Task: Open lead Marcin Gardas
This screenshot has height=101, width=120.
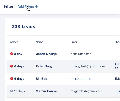Action: 46,91
